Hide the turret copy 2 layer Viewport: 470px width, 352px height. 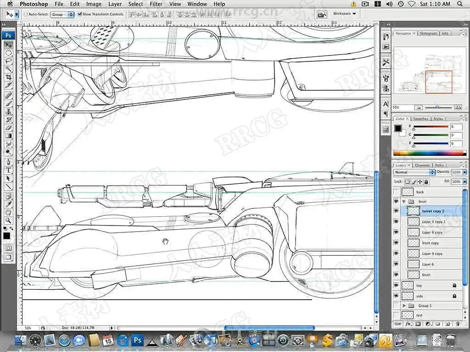click(396, 211)
